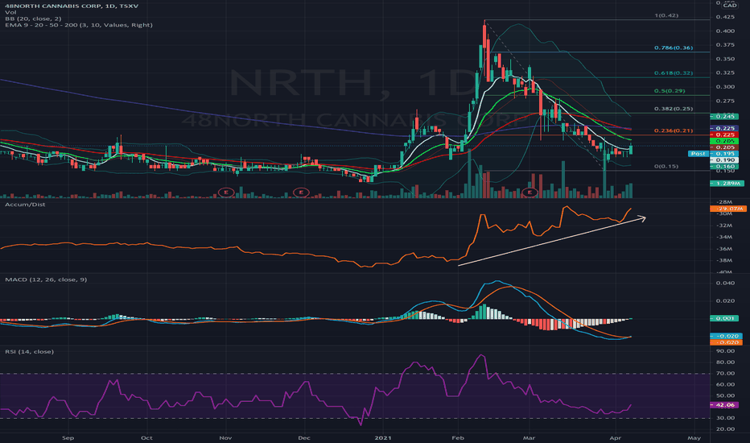Click the 90.00 RSI axis value
The width and height of the screenshot is (750, 443).
click(x=726, y=351)
